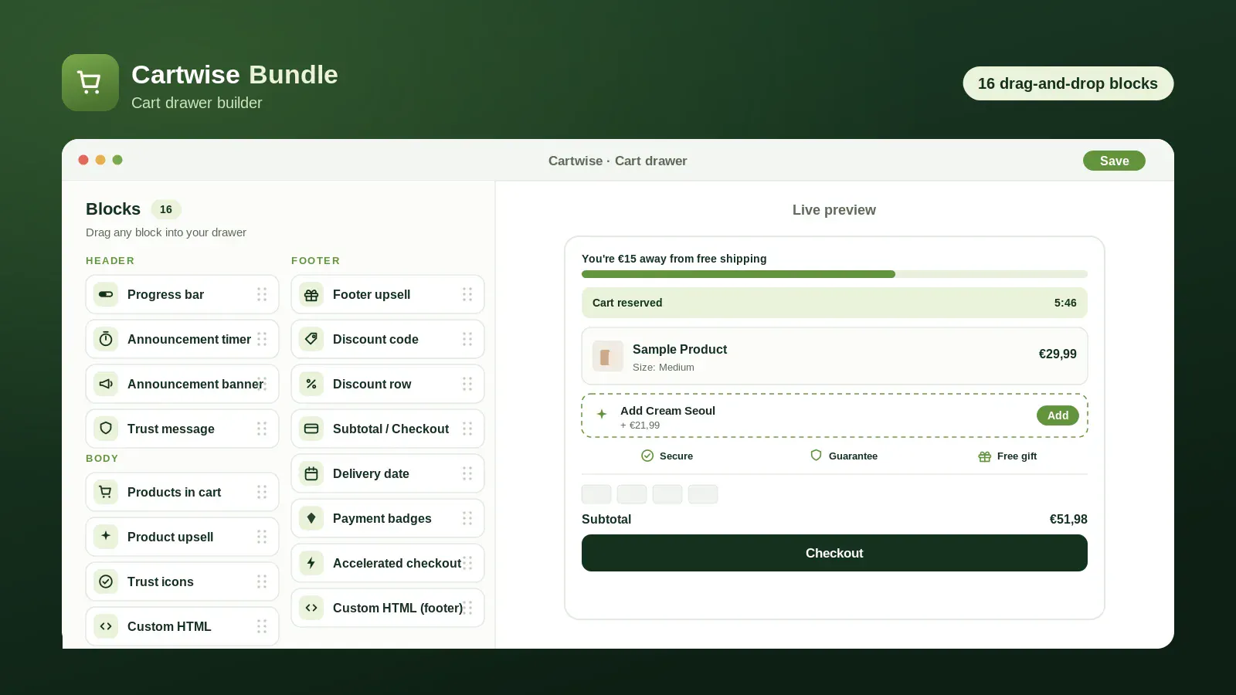Click the Guarantee shield icon in the preview
Viewport: 1236px width, 695px height.
click(816, 456)
